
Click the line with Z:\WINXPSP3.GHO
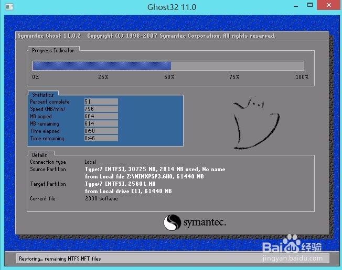tap(144, 176)
